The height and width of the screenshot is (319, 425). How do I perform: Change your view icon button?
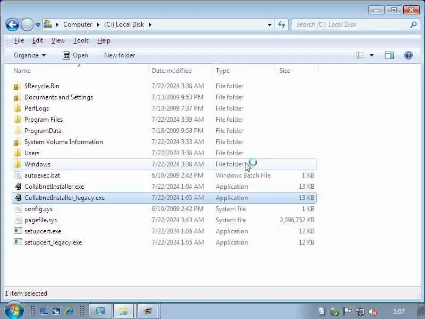tap(360, 55)
